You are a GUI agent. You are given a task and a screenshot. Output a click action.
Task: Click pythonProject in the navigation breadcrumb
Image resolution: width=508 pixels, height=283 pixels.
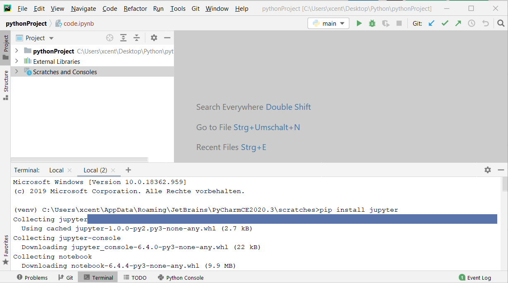(x=26, y=24)
